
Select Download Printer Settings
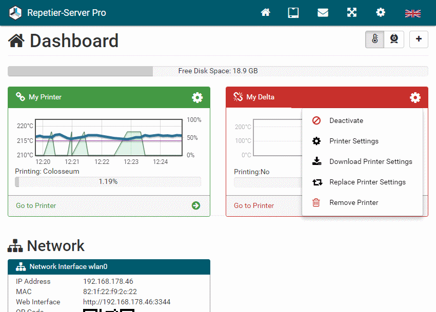362,162
